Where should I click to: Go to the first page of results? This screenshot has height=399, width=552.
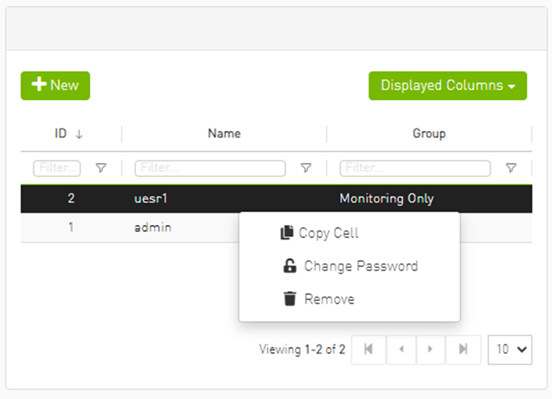pyautogui.click(x=368, y=349)
